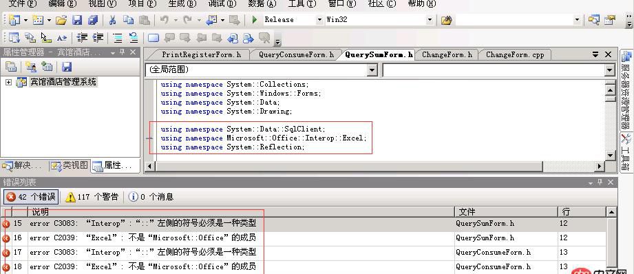
Task: Open the 文件(F) menu
Action: click(23, 3)
